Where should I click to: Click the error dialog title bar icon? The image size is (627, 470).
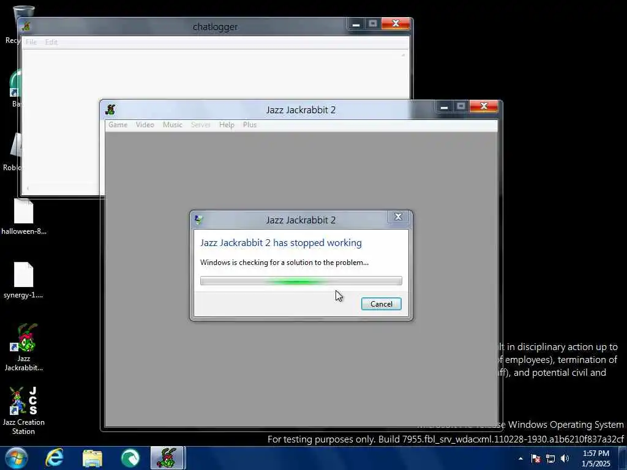198,220
